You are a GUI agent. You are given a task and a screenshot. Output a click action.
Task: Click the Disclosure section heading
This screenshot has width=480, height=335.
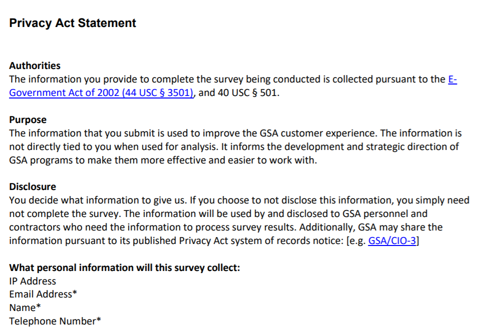click(x=33, y=186)
